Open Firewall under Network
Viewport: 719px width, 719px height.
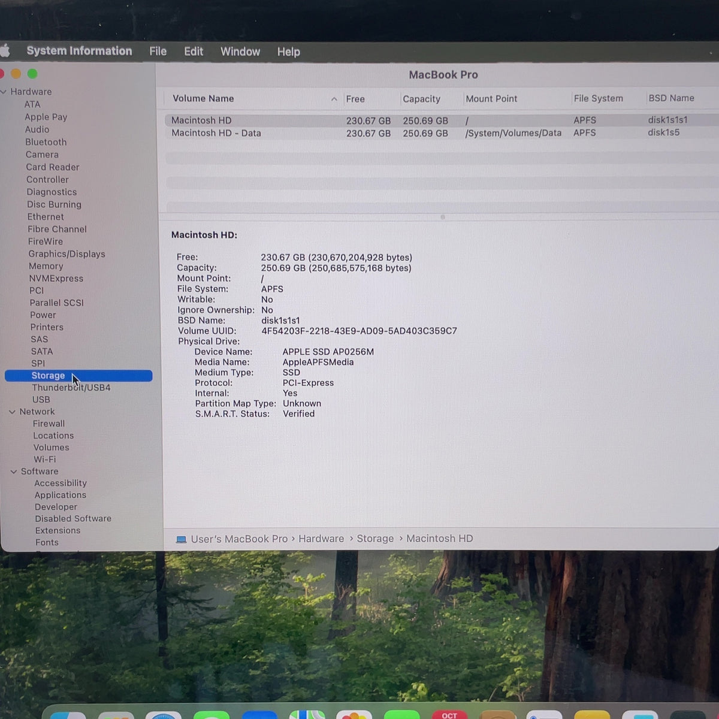[49, 424]
